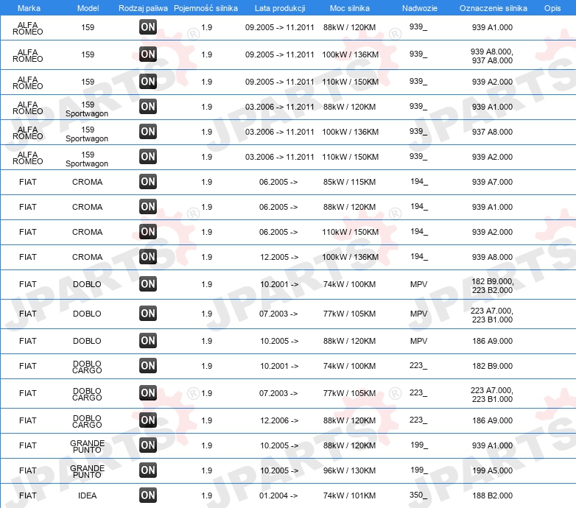
Task: Pick ON icon in DOBLO MPV 100KM row
Action: tap(148, 283)
